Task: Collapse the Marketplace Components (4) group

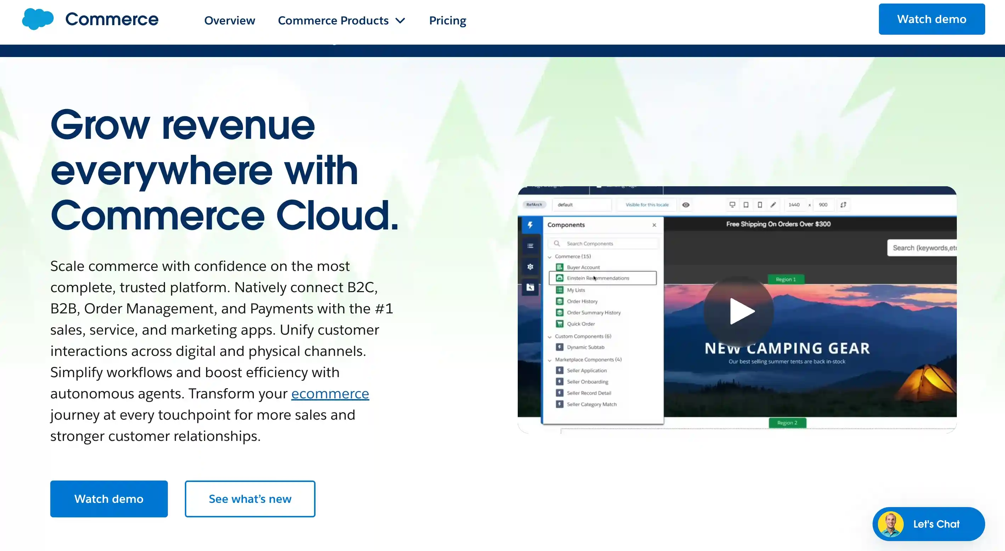Action: pos(550,360)
